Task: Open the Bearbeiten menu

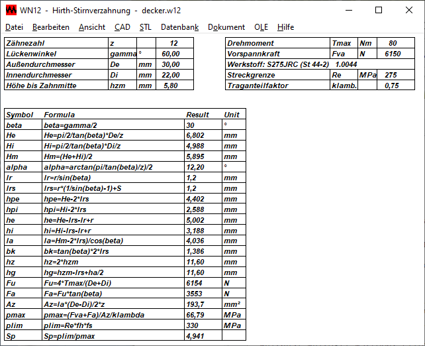Action: click(51, 27)
